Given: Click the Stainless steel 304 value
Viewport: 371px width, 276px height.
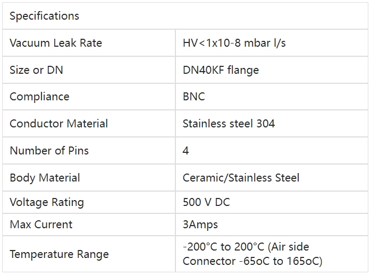Looking at the screenshot, I should click(229, 124).
